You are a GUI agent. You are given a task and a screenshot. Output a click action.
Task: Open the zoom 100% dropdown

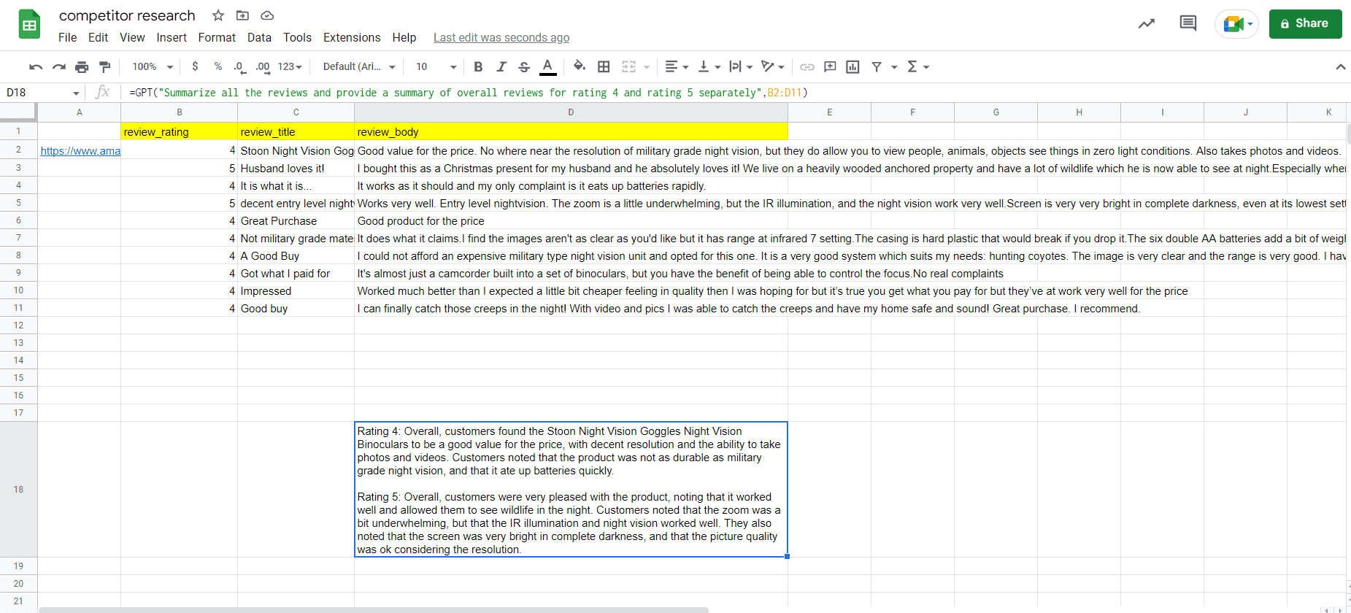(153, 67)
